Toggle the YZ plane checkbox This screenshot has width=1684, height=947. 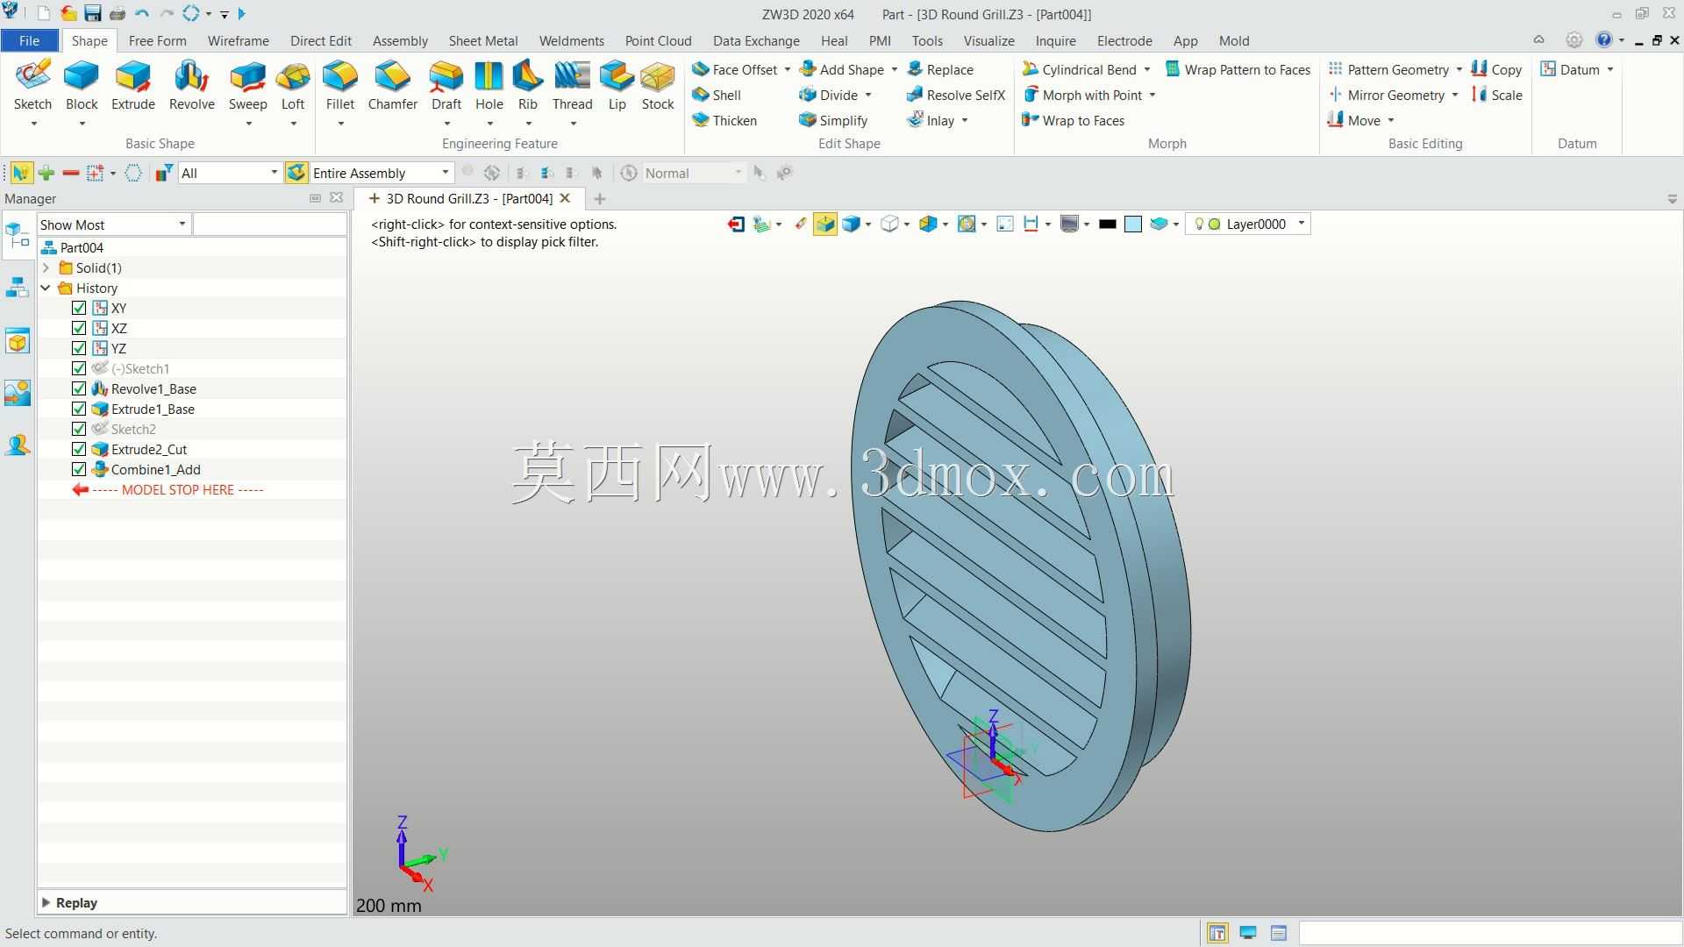click(x=79, y=348)
